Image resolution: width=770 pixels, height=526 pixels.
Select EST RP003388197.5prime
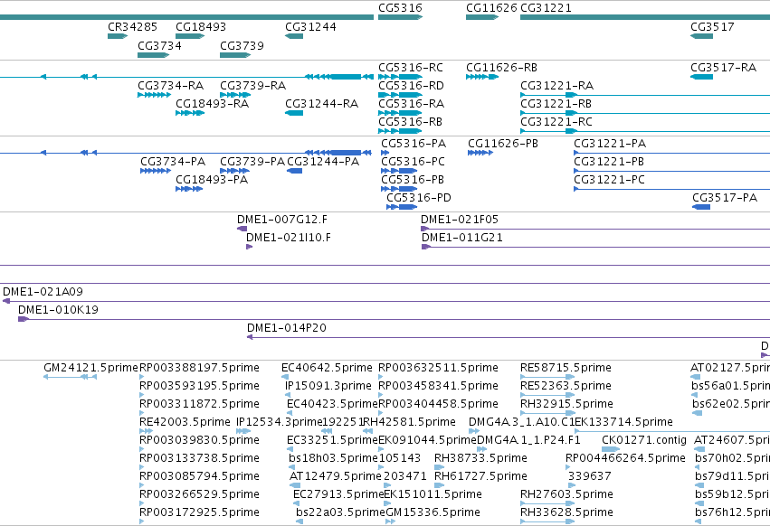tap(142, 377)
